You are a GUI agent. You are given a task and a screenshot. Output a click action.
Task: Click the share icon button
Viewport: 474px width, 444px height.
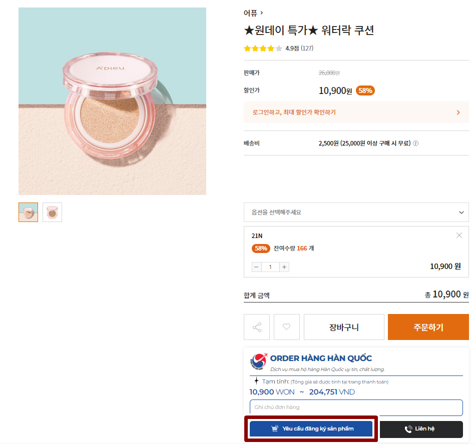click(x=257, y=327)
